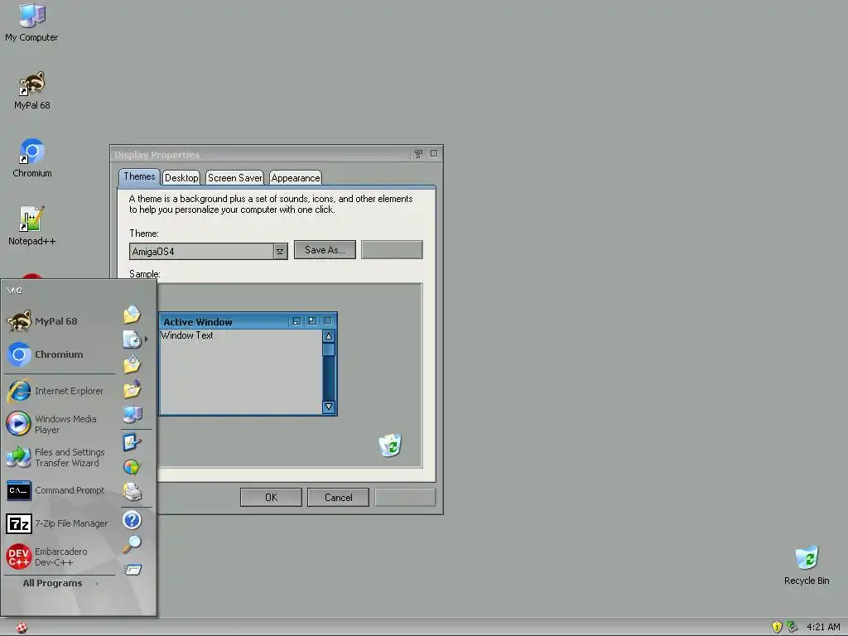
Task: Open the Run icon in Start menu
Action: click(132, 570)
